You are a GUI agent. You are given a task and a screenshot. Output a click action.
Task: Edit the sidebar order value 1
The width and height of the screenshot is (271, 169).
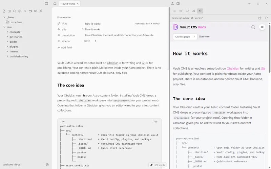pos(96,41)
